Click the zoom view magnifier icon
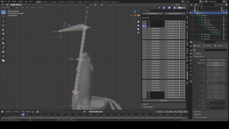This screenshot has height=129, width=229. point(138,22)
